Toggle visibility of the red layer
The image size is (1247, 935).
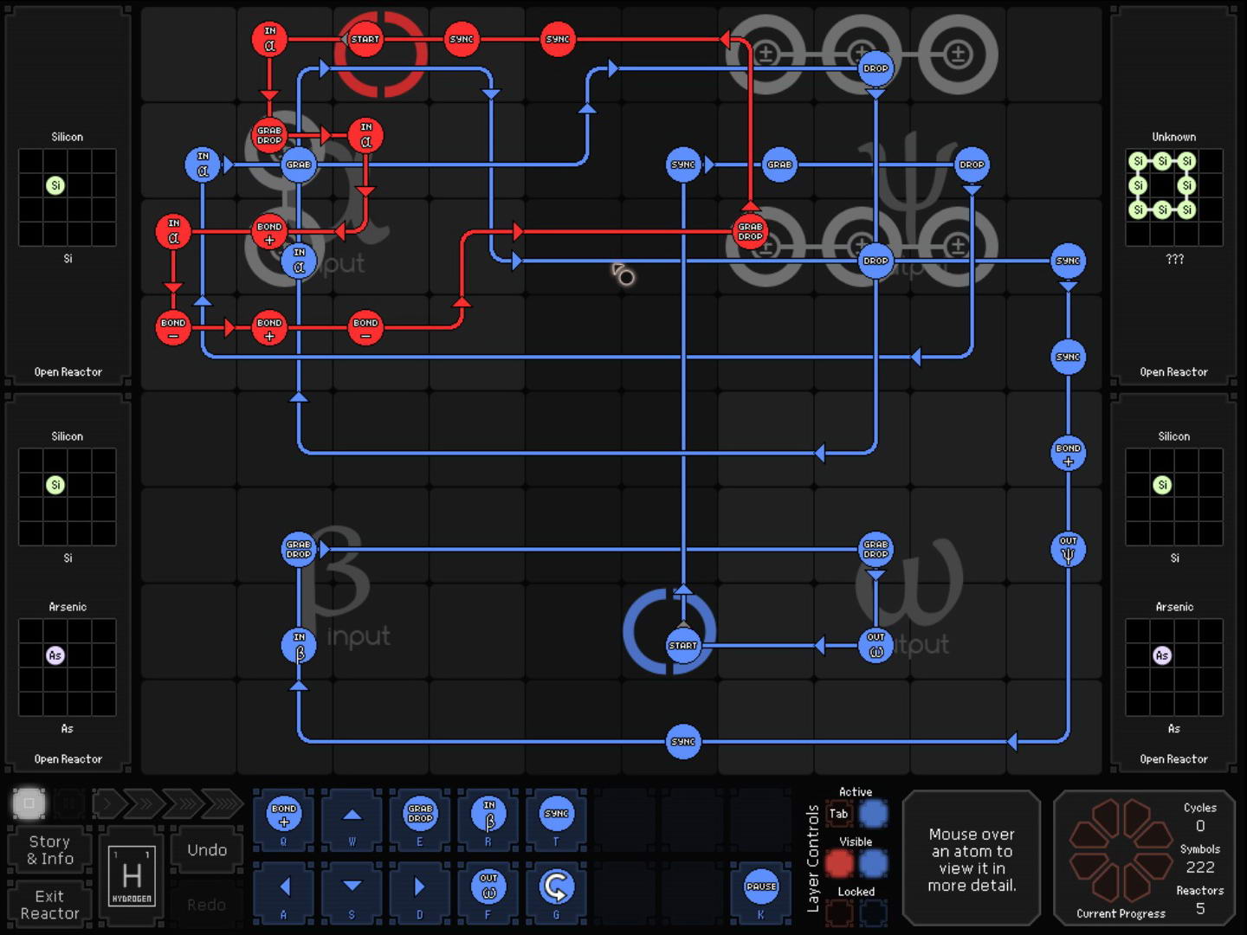coord(838,863)
